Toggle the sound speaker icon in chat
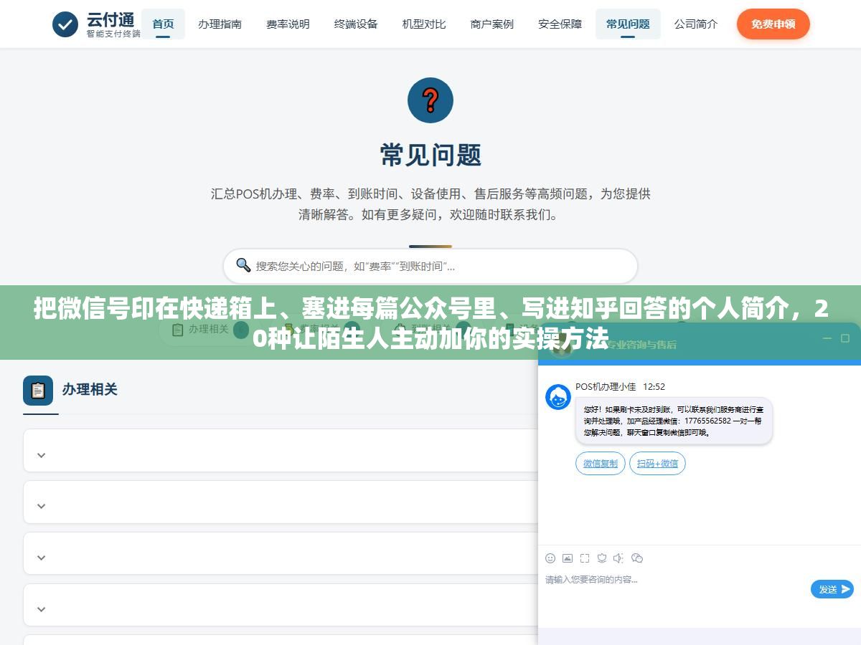861x645 pixels. tap(619, 558)
